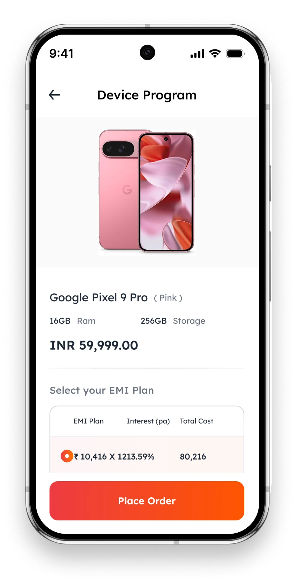Image resolution: width=296 pixels, height=583 pixels.
Task: Tap the 16GB Ram specification
Action: point(73,321)
